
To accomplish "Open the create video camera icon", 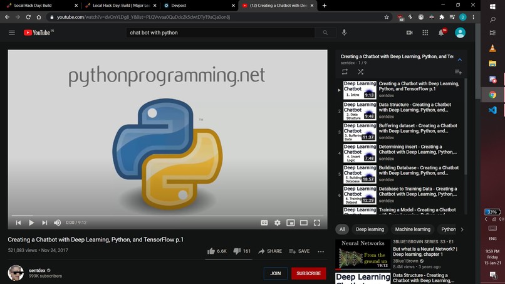I will click(x=409, y=33).
